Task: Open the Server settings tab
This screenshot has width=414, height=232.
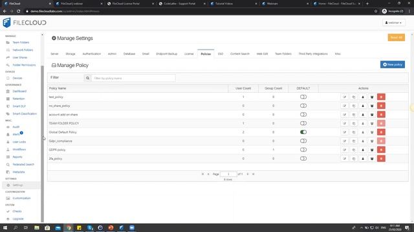Action: point(54,54)
